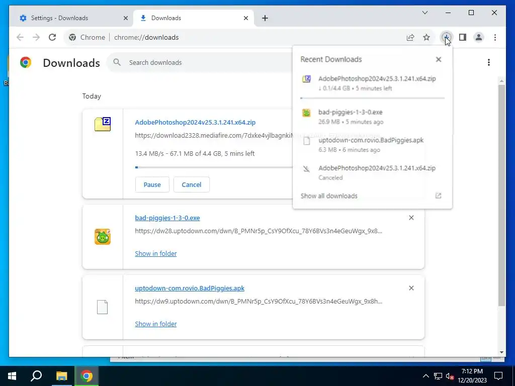Click the mediafire source URL text
515x386 pixels.
point(213,136)
